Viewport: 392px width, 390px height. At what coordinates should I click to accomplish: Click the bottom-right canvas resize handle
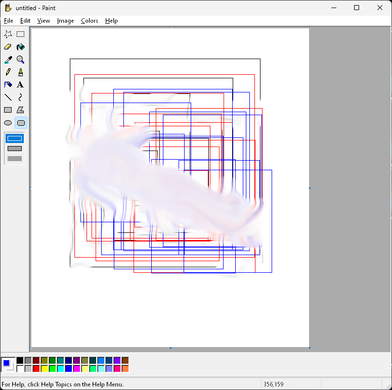(310, 348)
